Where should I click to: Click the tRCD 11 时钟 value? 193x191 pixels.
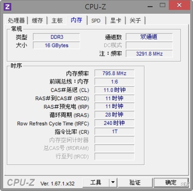click(115, 98)
